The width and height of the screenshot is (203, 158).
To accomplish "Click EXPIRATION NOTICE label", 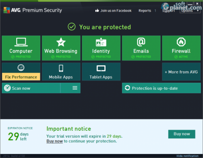I will coord(20,128).
